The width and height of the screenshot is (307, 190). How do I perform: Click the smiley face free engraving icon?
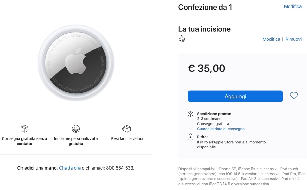(x=76, y=129)
